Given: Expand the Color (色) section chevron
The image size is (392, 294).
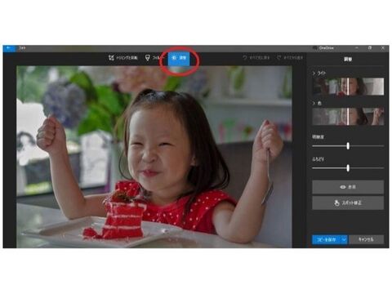Looking at the screenshot, I should point(314,103).
